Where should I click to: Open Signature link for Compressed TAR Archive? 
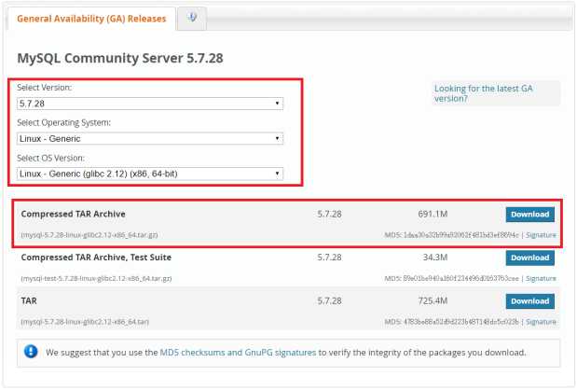(541, 235)
